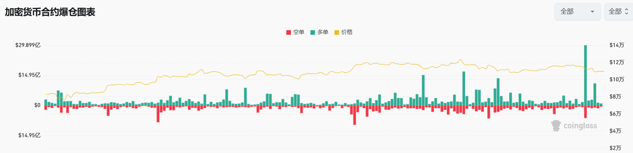
Task: Toggle 多单 series via legend label
Action: (x=323, y=32)
